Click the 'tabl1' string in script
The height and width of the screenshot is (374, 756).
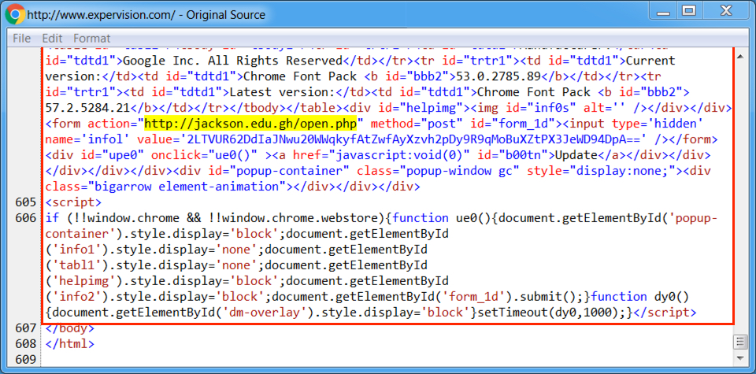pyautogui.click(x=77, y=265)
